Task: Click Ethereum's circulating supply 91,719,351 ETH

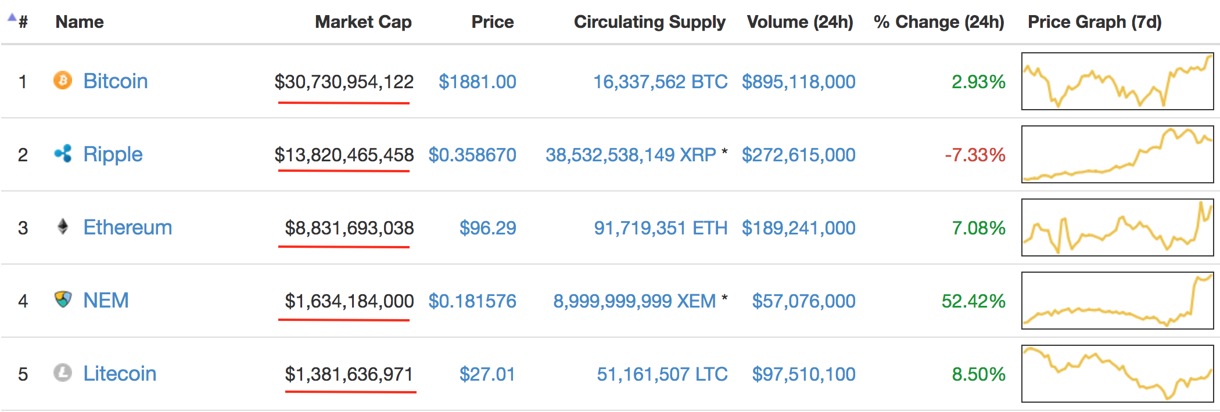Action: [661, 228]
